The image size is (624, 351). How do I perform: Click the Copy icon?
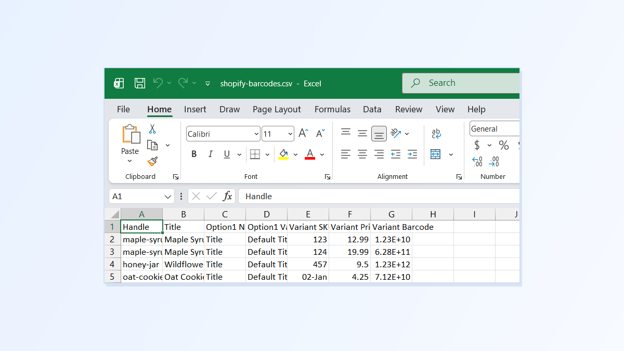point(152,145)
